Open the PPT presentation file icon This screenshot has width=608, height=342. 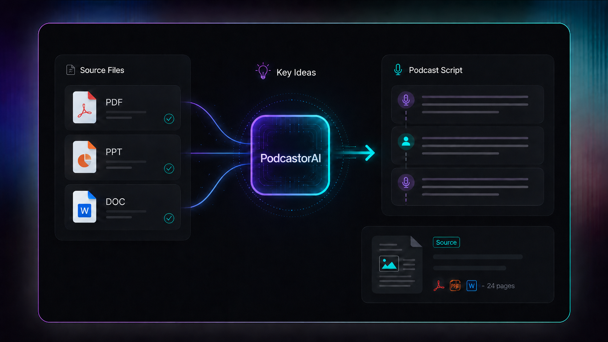coord(84,157)
